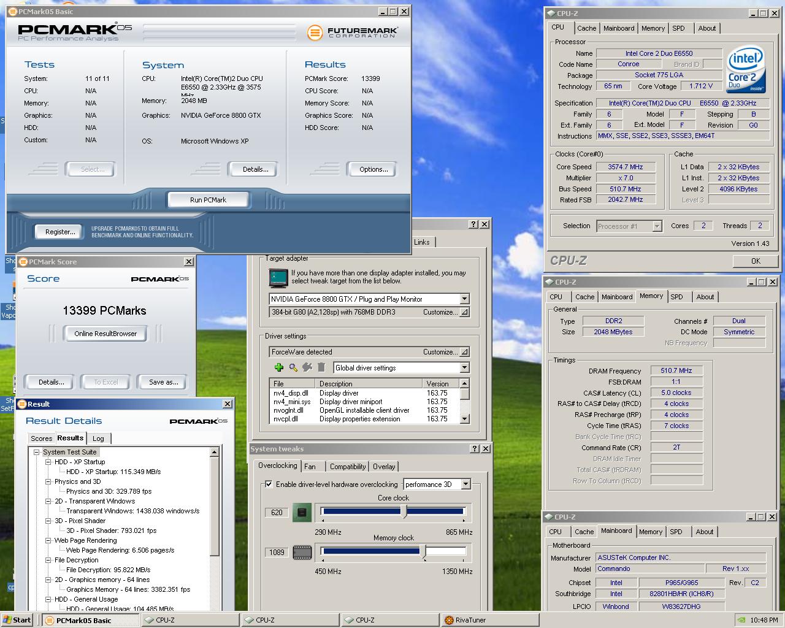Click the top CPU-Z window title icon
Screen dimensions: 785x628
[x=550, y=12]
